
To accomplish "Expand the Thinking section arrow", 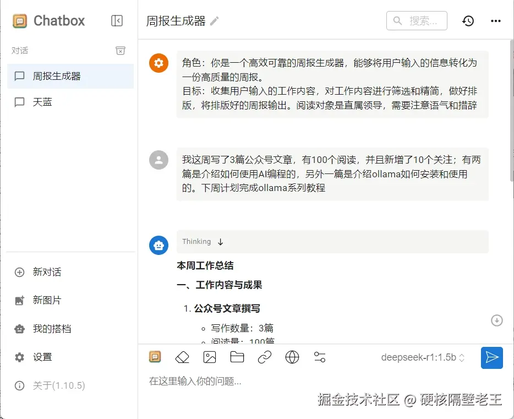I will click(221, 242).
